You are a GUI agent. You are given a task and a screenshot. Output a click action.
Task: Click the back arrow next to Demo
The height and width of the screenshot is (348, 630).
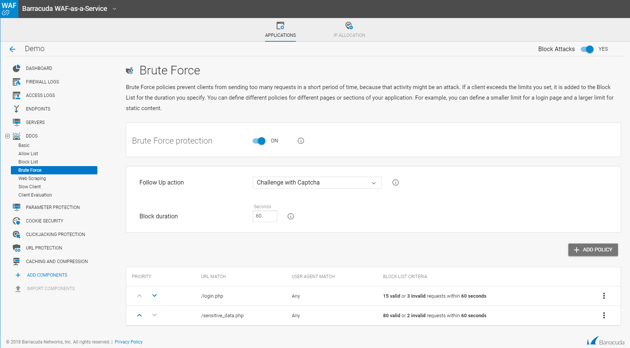12,49
